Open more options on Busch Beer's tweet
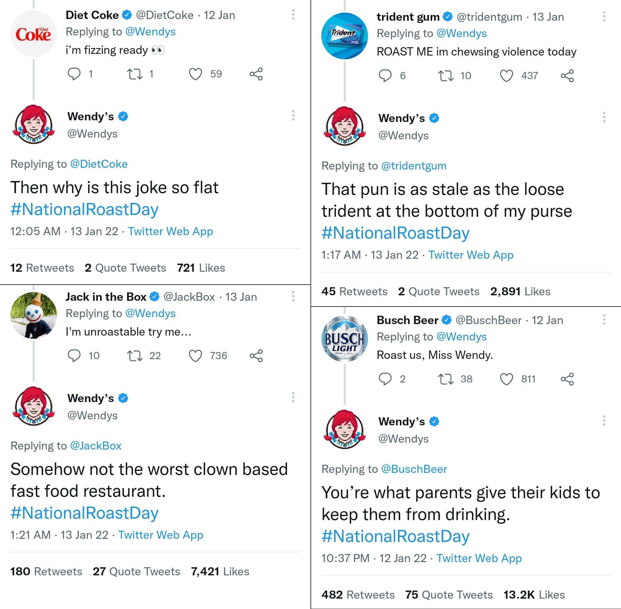 (x=604, y=319)
